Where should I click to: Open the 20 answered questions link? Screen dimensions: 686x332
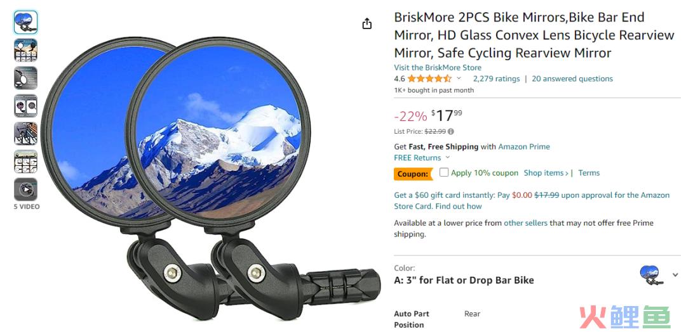point(572,79)
